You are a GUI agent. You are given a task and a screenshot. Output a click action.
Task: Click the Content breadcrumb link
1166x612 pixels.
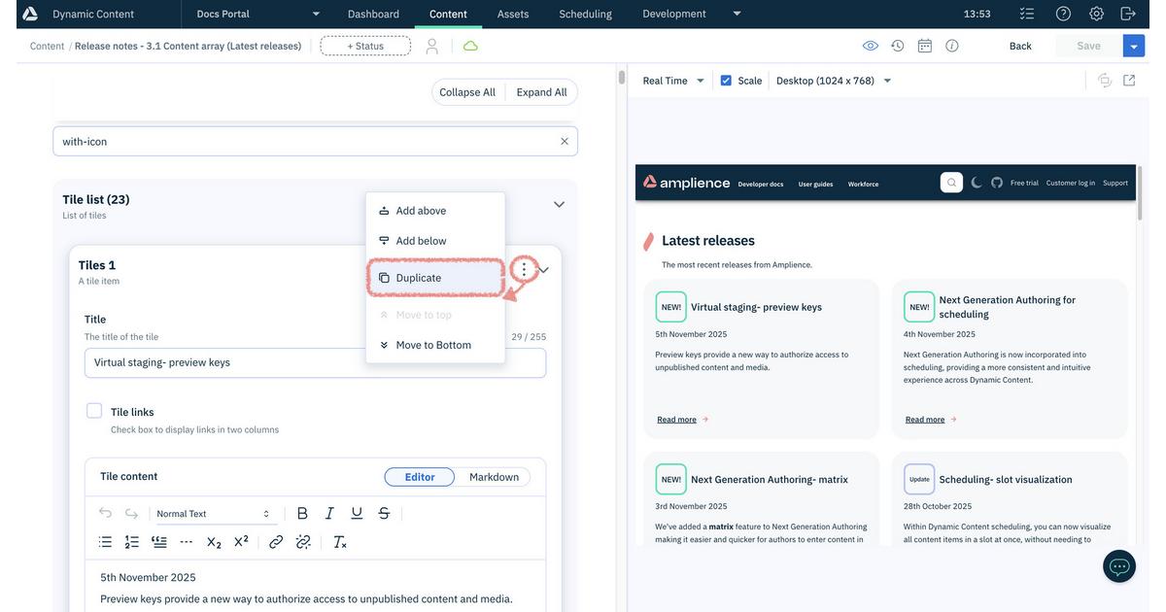coord(47,46)
